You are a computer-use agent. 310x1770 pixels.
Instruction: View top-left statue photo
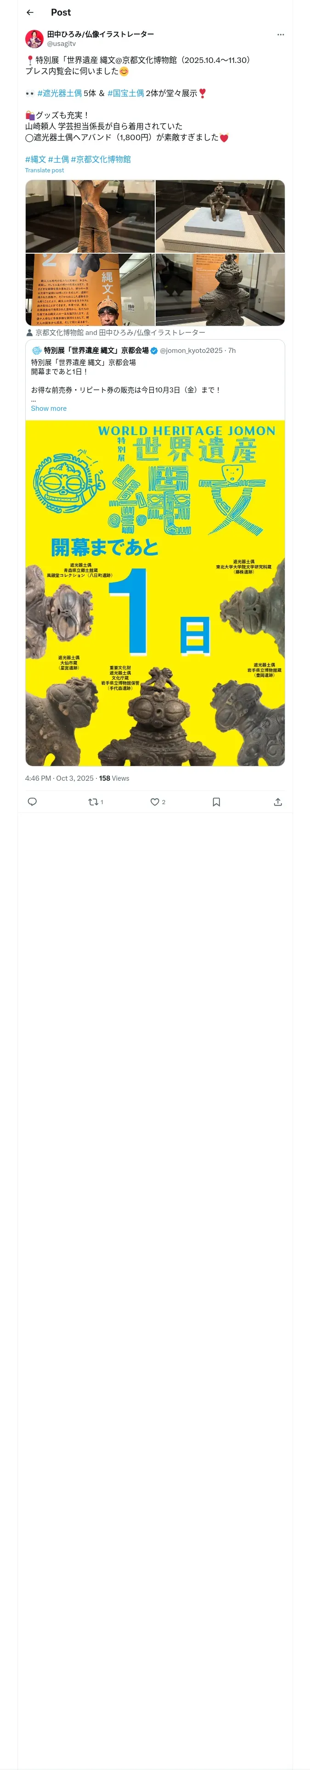click(90, 216)
